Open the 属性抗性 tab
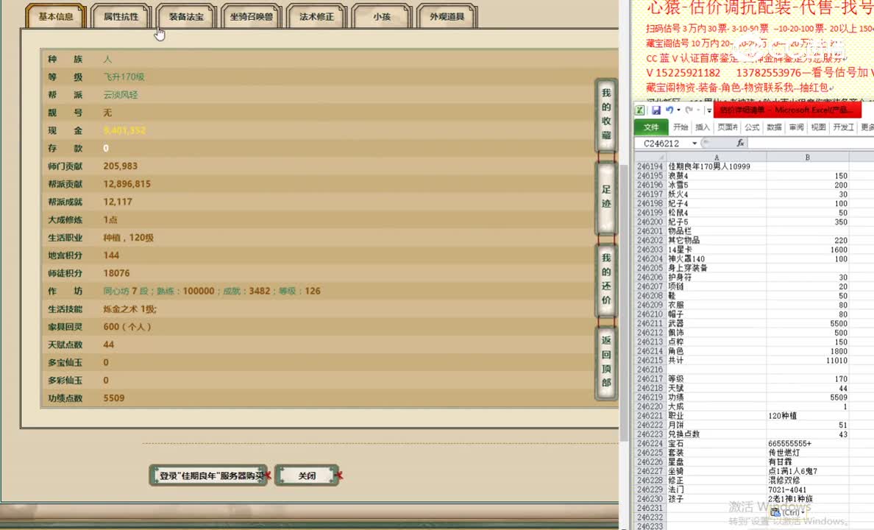 (121, 17)
